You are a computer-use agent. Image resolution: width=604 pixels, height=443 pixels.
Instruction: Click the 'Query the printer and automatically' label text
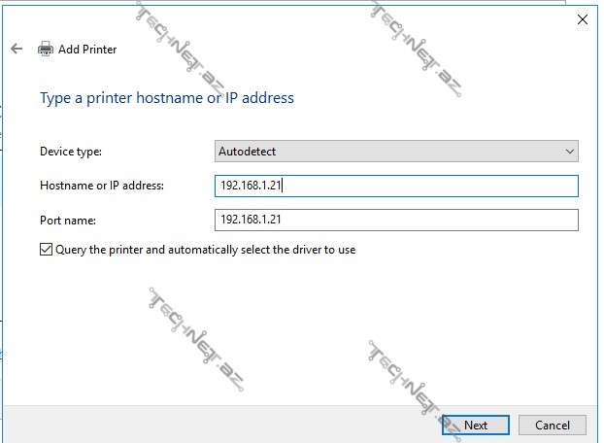206,250
